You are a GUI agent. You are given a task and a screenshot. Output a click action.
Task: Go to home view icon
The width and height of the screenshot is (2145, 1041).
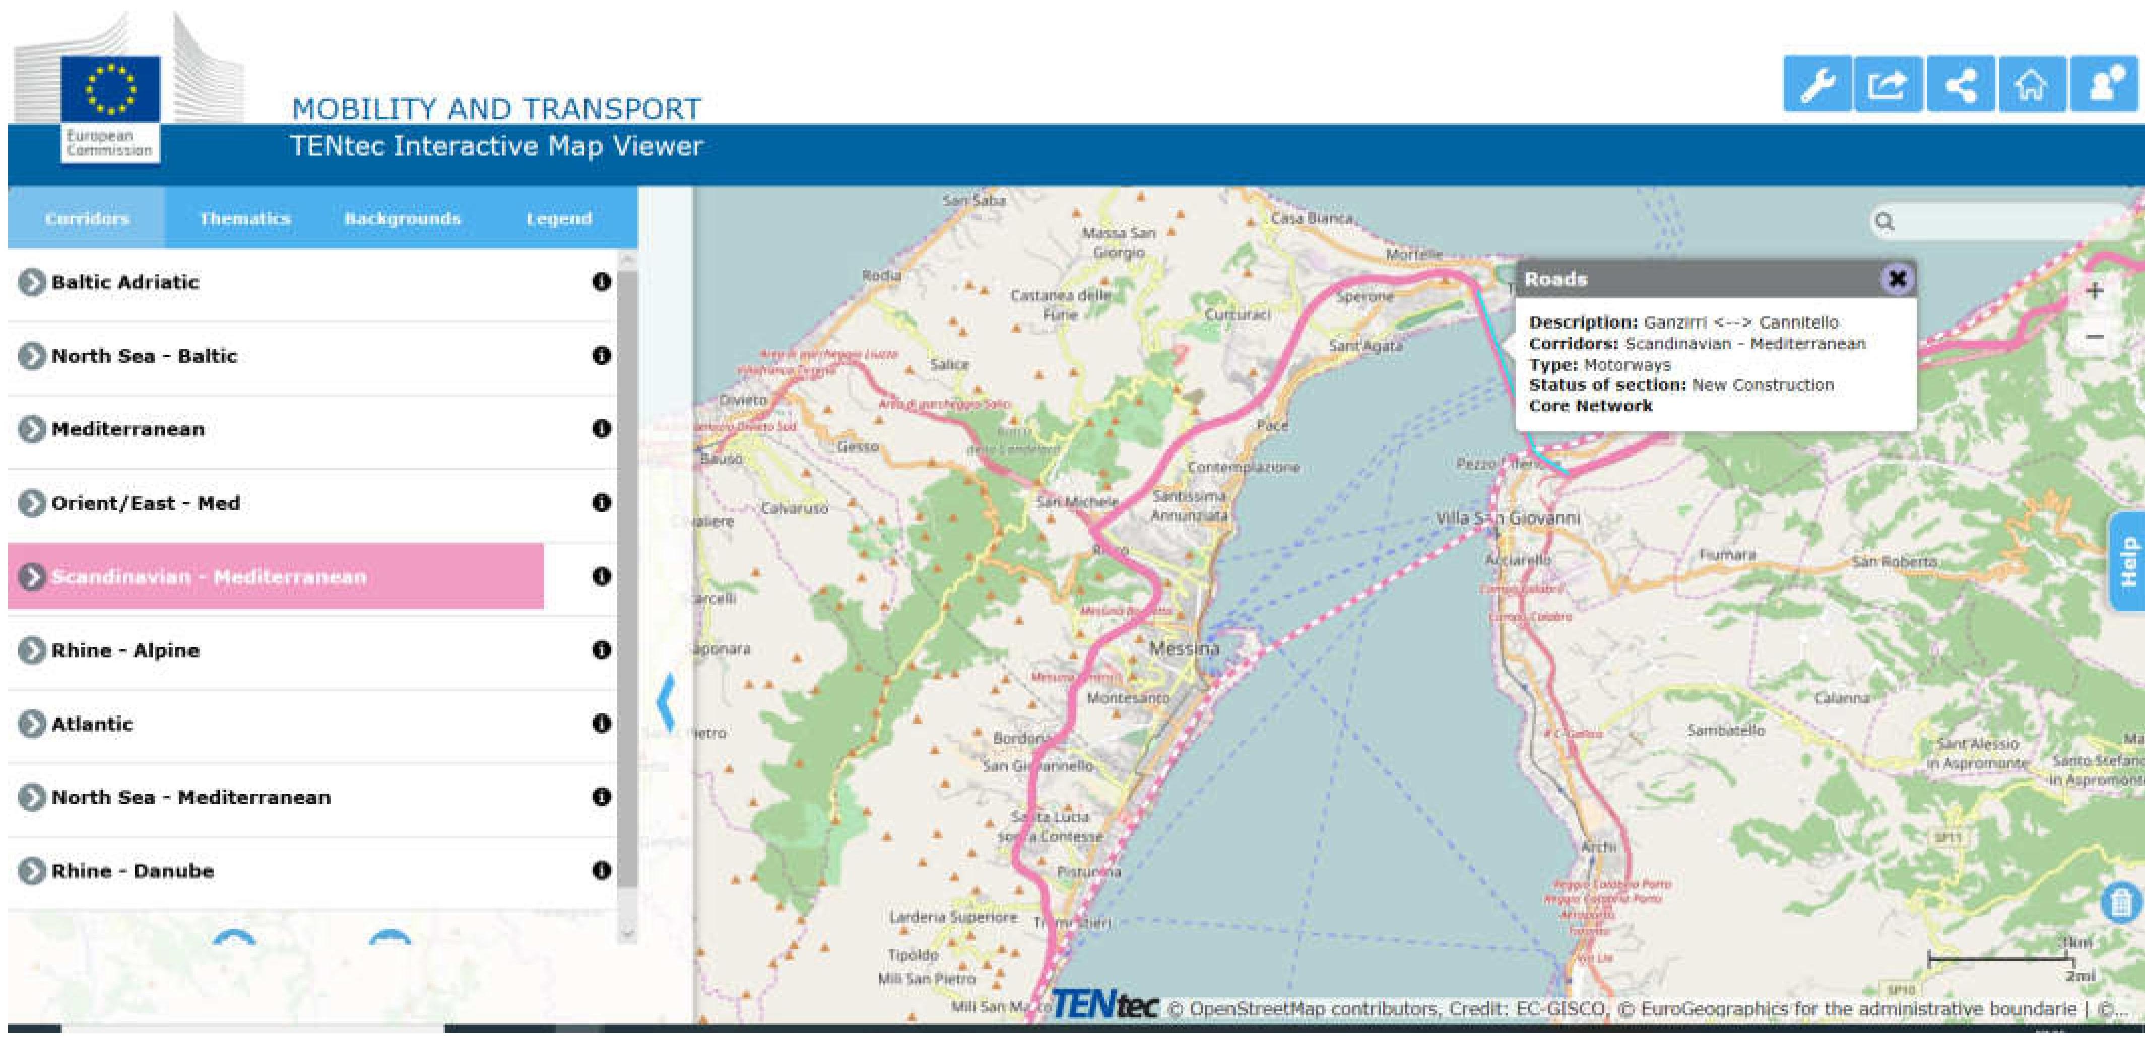pos(2032,84)
